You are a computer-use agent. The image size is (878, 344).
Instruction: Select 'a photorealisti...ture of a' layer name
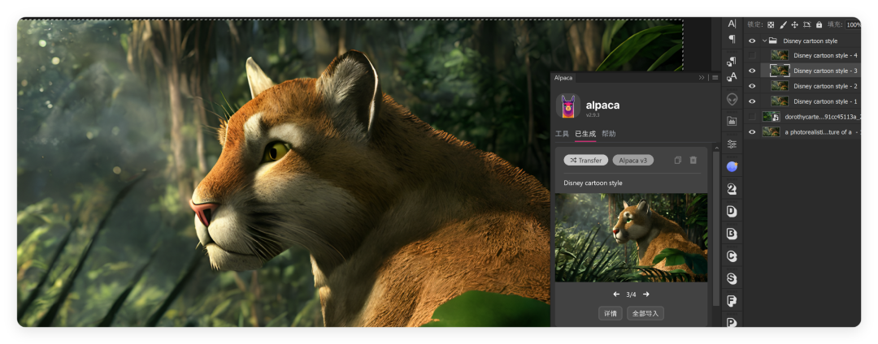[818, 132]
